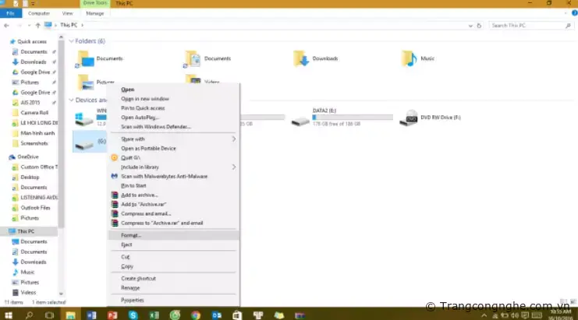
Task: Click the Windows Start button
Action: [x=9, y=314]
